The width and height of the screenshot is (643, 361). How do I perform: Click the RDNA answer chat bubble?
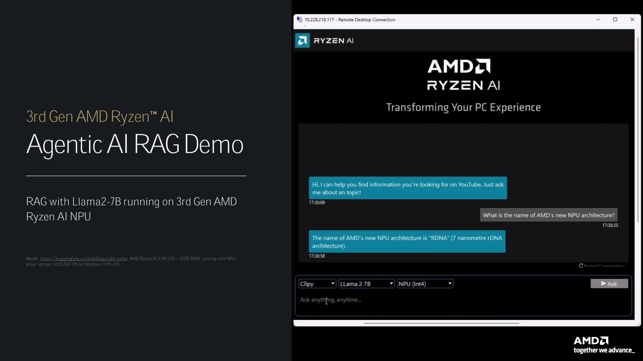point(407,242)
